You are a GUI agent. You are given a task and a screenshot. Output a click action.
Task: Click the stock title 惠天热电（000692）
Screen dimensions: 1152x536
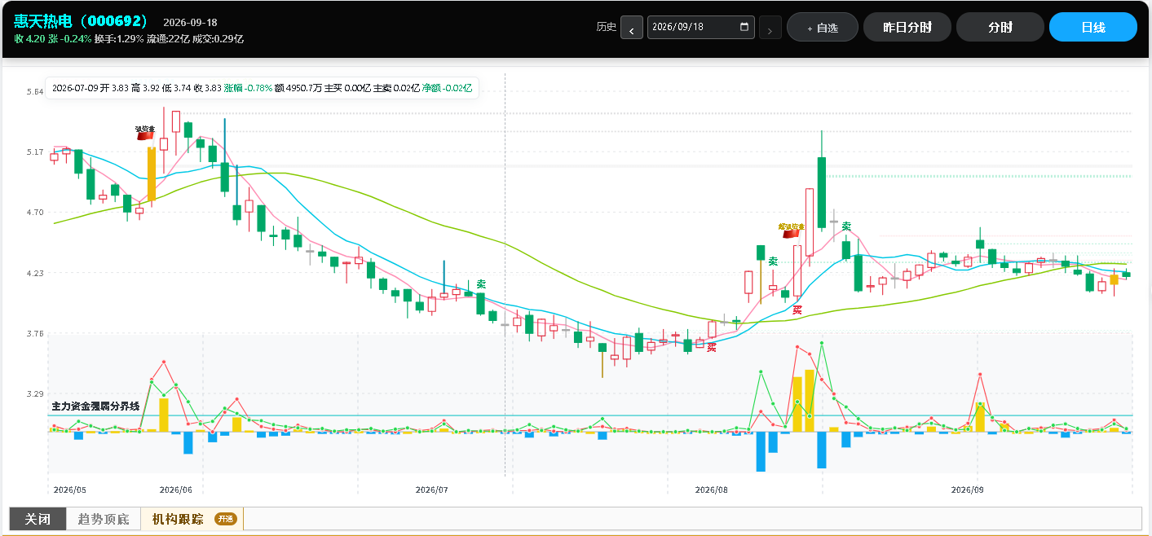82,21
